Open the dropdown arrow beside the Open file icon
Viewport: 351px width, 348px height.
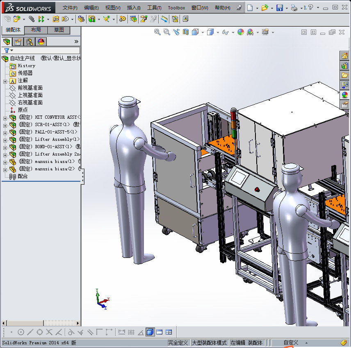[271, 8]
